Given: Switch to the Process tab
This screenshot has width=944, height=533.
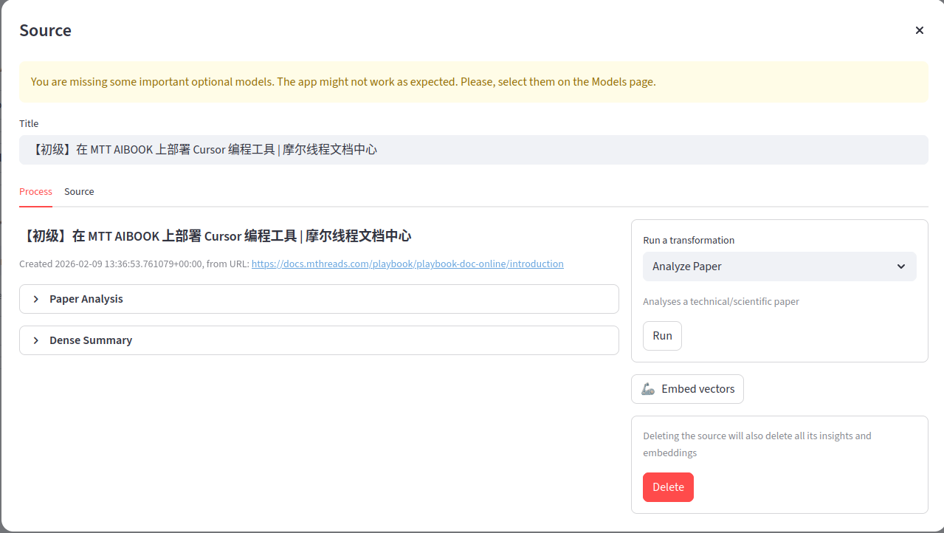Looking at the screenshot, I should click(x=35, y=191).
